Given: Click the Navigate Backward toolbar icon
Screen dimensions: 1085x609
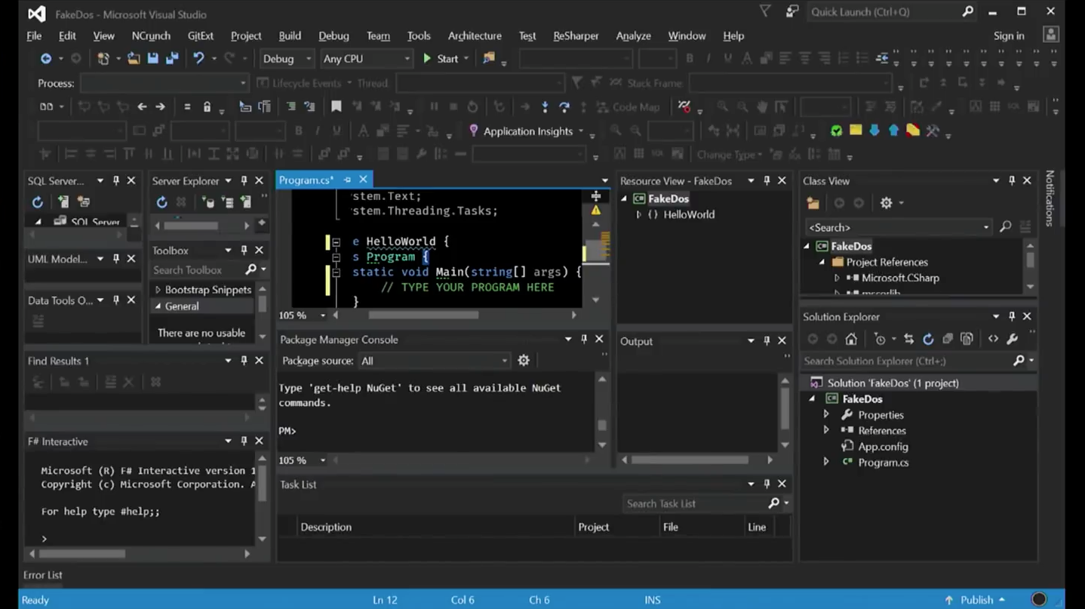Looking at the screenshot, I should coord(46,58).
